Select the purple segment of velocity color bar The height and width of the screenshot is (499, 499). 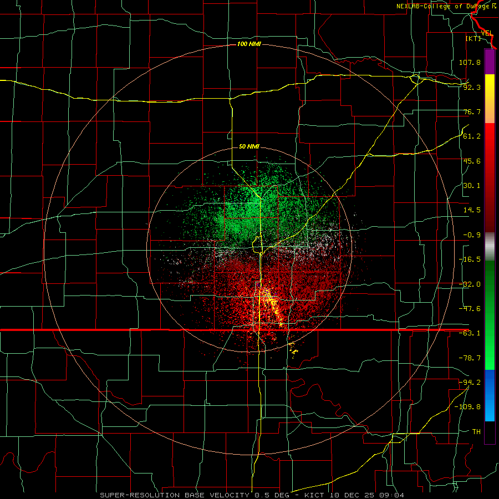[490, 62]
